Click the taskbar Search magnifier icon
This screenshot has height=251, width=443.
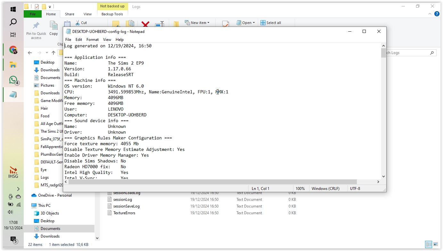point(13,22)
